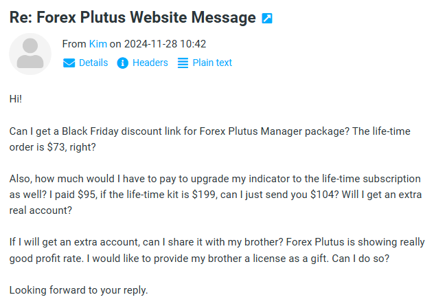Click the 'From' label in the header
Viewport: 436px width, 306px height.
74,44
